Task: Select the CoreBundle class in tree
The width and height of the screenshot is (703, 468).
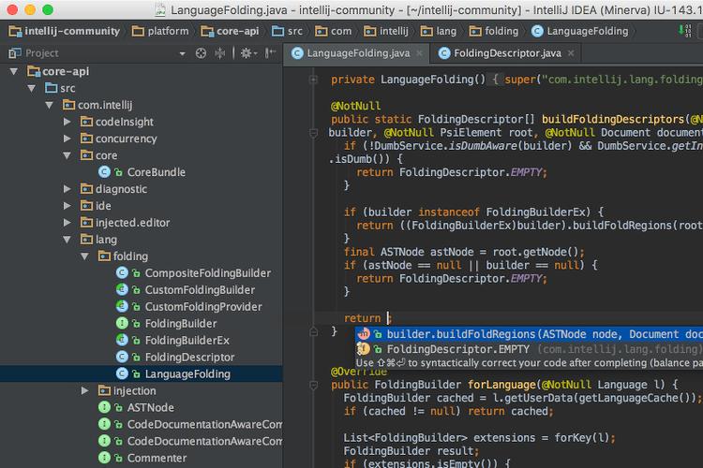Action: coord(156,172)
